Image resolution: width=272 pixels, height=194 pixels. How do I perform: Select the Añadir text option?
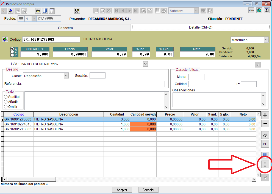tap(6, 102)
